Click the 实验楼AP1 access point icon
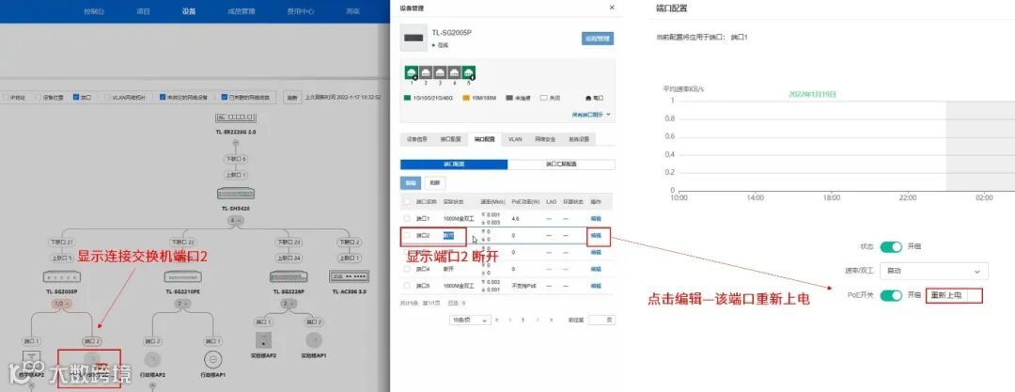Screen dimensions: 1015x392 point(314,339)
